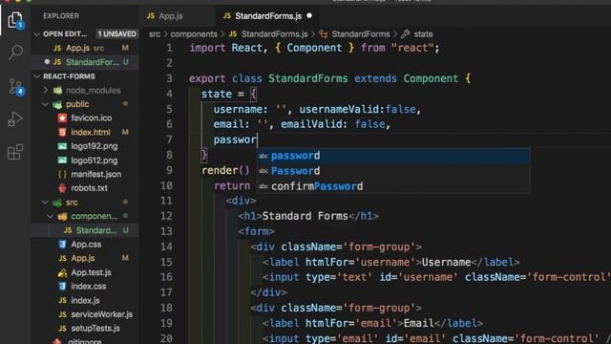Screen dimensions: 611x344
Task: Click line number 7 in gutter
Action: click(x=169, y=140)
